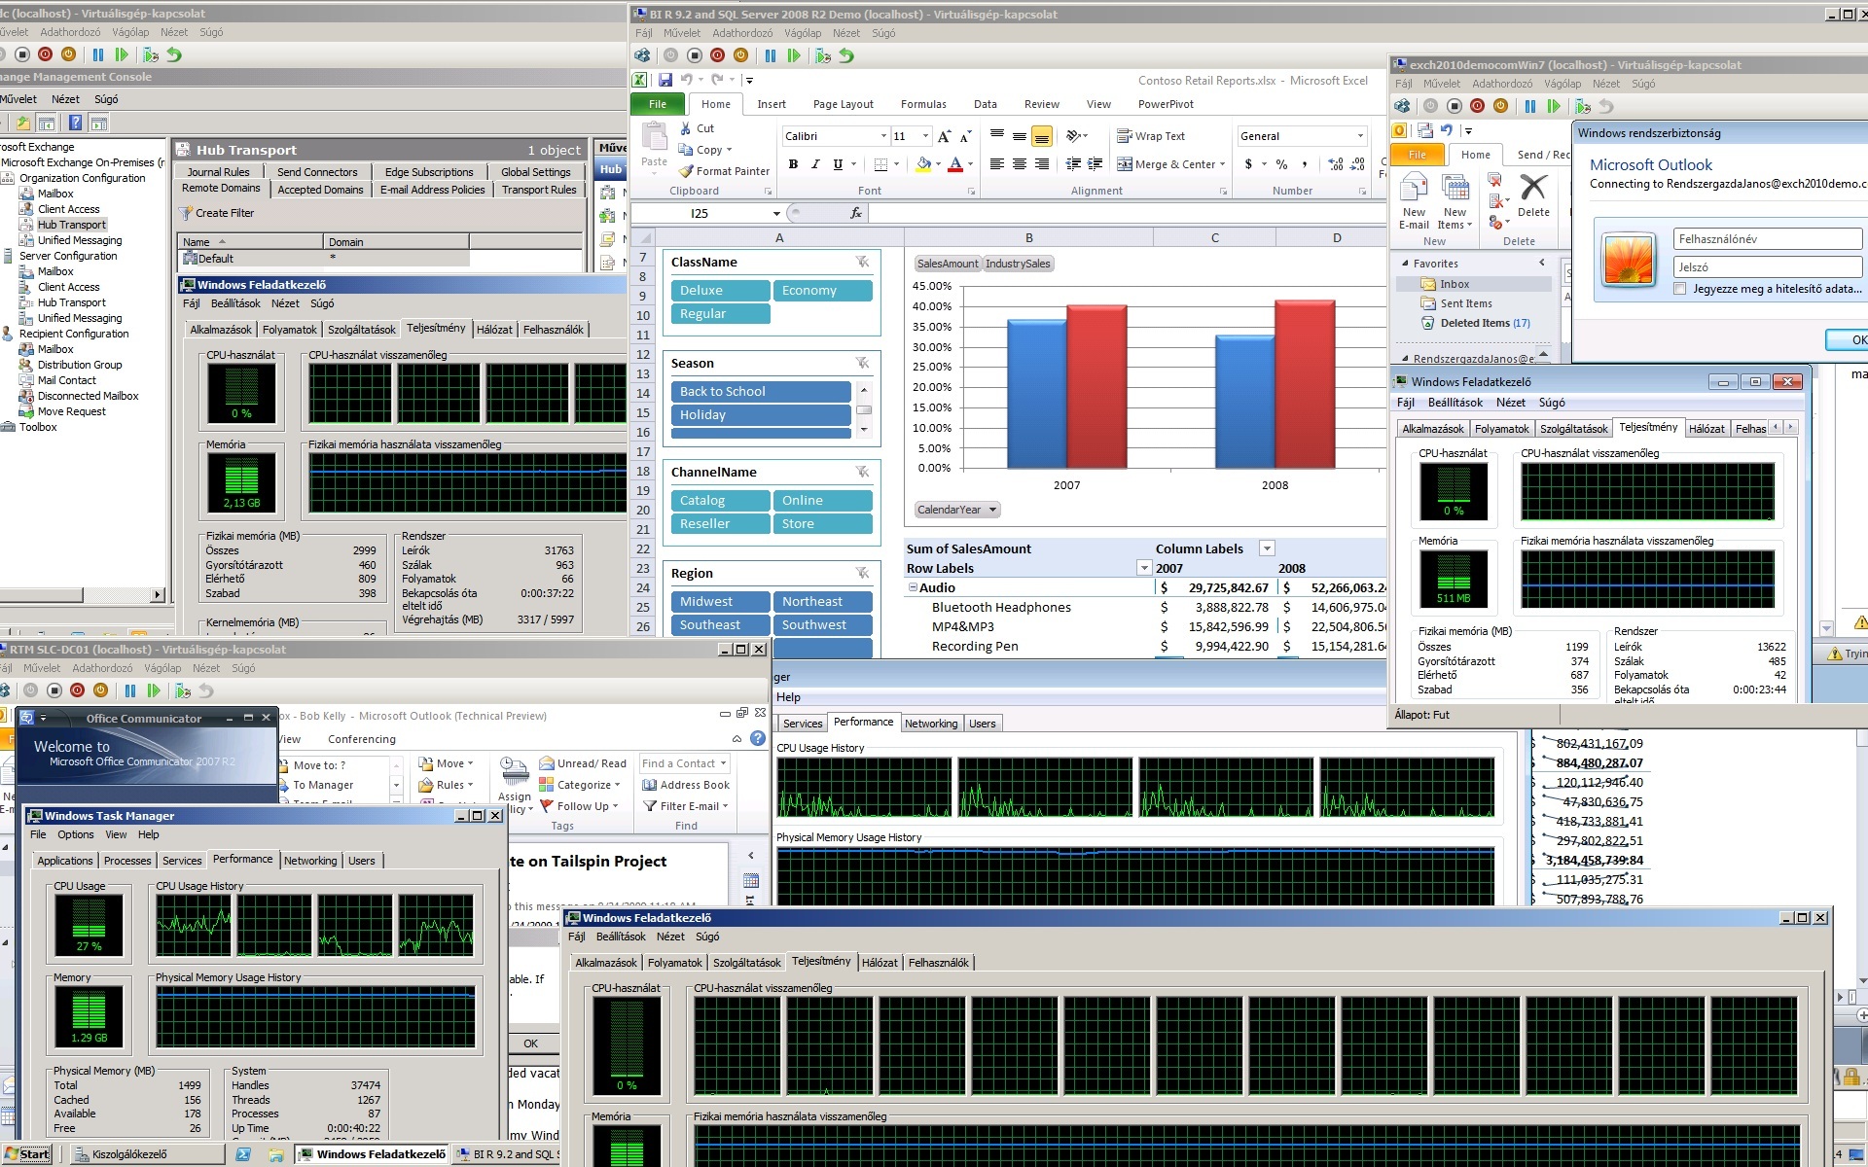Click the Increase Decimal icon in Excel

tap(1336, 164)
